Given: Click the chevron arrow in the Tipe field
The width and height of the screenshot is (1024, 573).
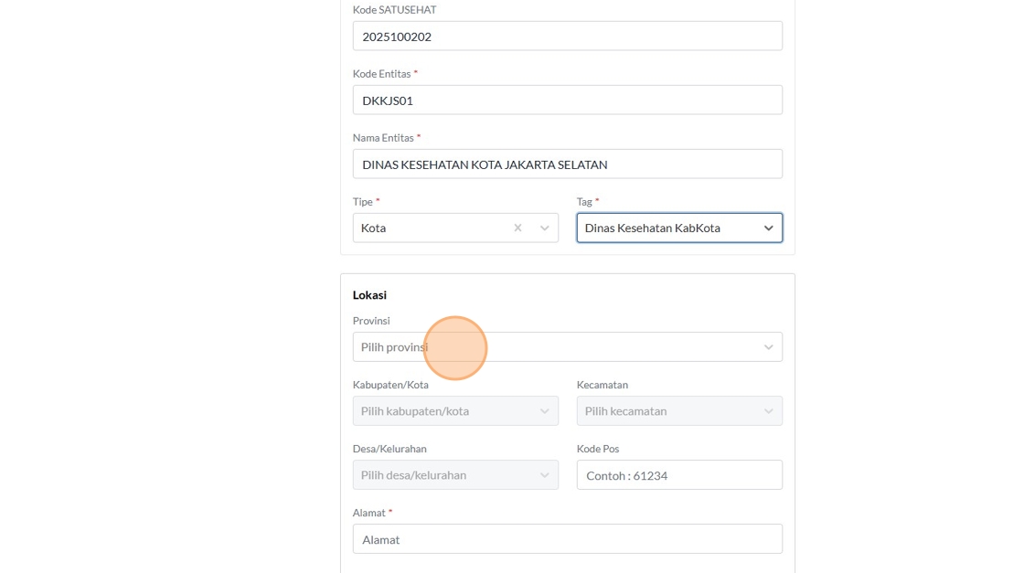Looking at the screenshot, I should point(544,228).
